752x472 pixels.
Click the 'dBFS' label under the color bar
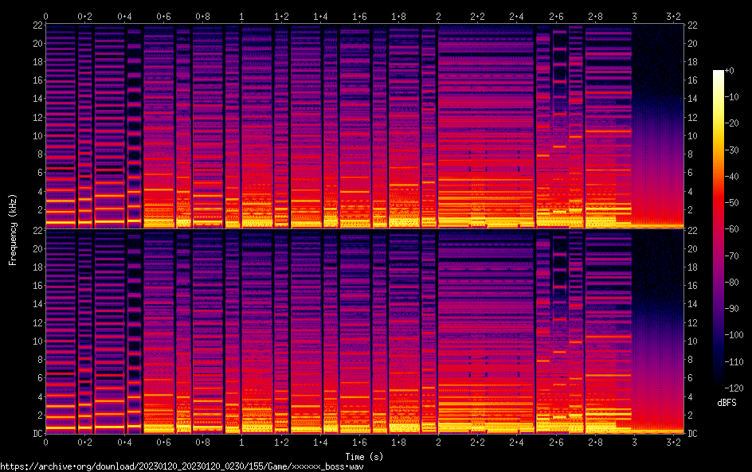click(x=727, y=404)
